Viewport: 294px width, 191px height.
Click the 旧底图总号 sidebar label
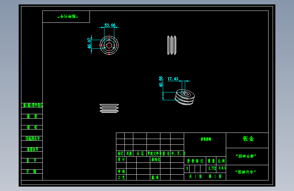click(x=33, y=138)
